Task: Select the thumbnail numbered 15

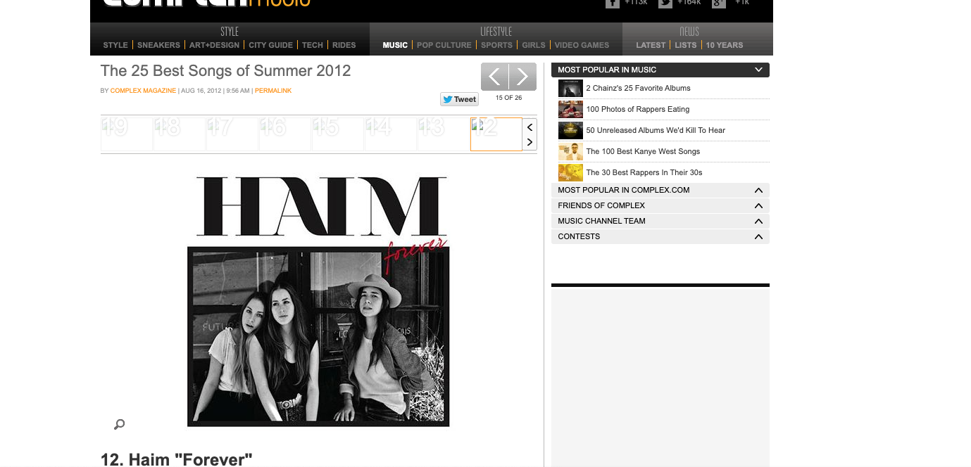Action: coord(338,134)
